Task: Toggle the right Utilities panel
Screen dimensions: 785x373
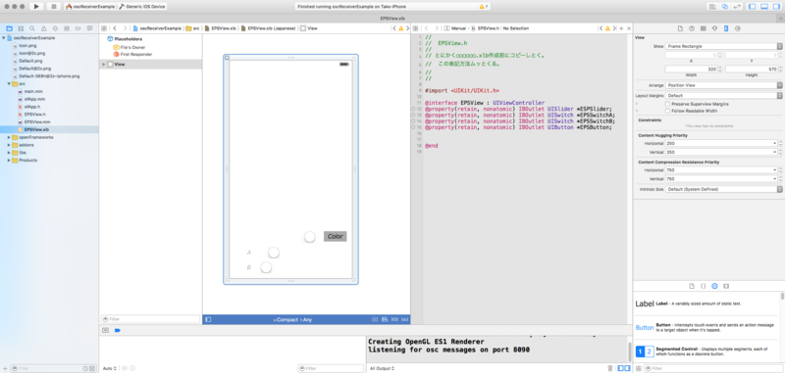Action: coord(776,7)
